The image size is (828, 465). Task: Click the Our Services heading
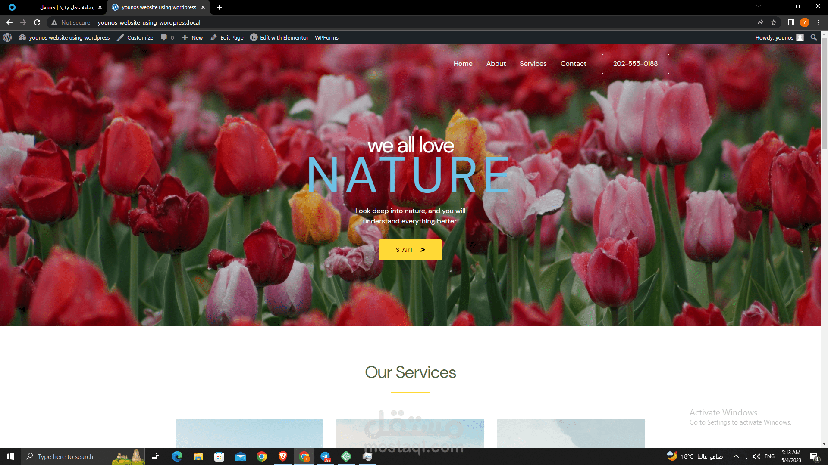coord(410,372)
